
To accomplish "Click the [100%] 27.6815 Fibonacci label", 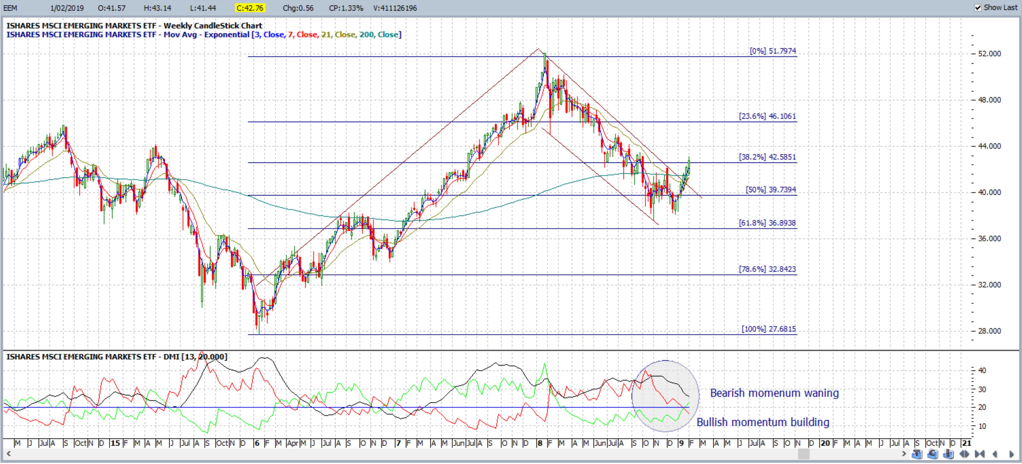I will (769, 329).
